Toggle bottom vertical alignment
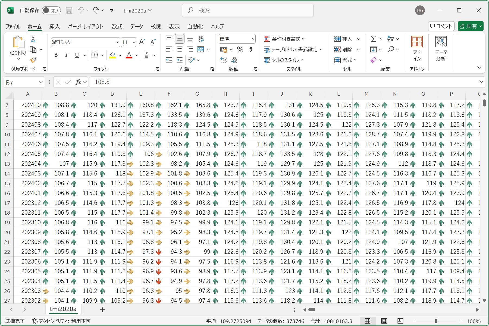The width and height of the screenshot is (489, 326). [x=190, y=39]
